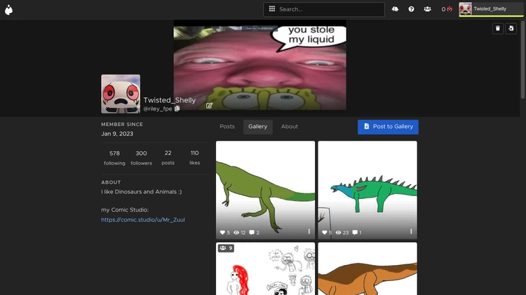The image size is (526, 295).
Task: Open the help question mark icon
Action: click(x=411, y=9)
